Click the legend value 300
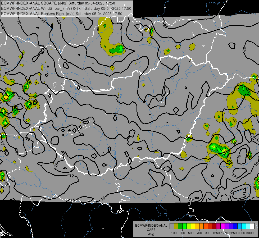 point(182,233)
